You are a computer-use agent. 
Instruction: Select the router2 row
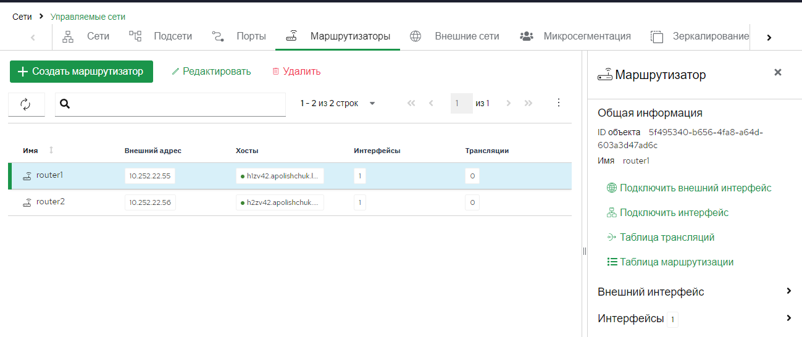click(x=290, y=202)
